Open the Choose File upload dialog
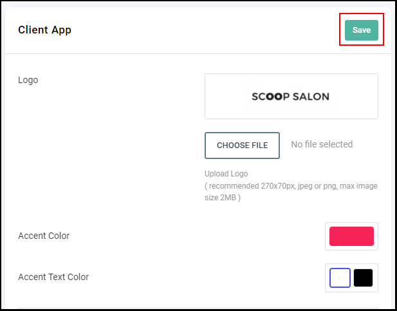 pyautogui.click(x=242, y=146)
